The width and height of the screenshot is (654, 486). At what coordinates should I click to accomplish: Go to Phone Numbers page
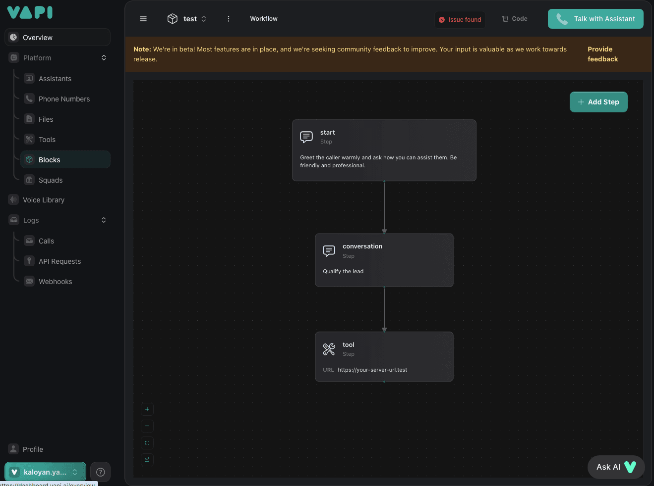pyautogui.click(x=64, y=99)
